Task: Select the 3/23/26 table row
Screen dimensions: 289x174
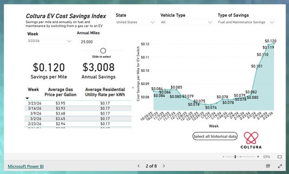Action: (x=78, y=103)
